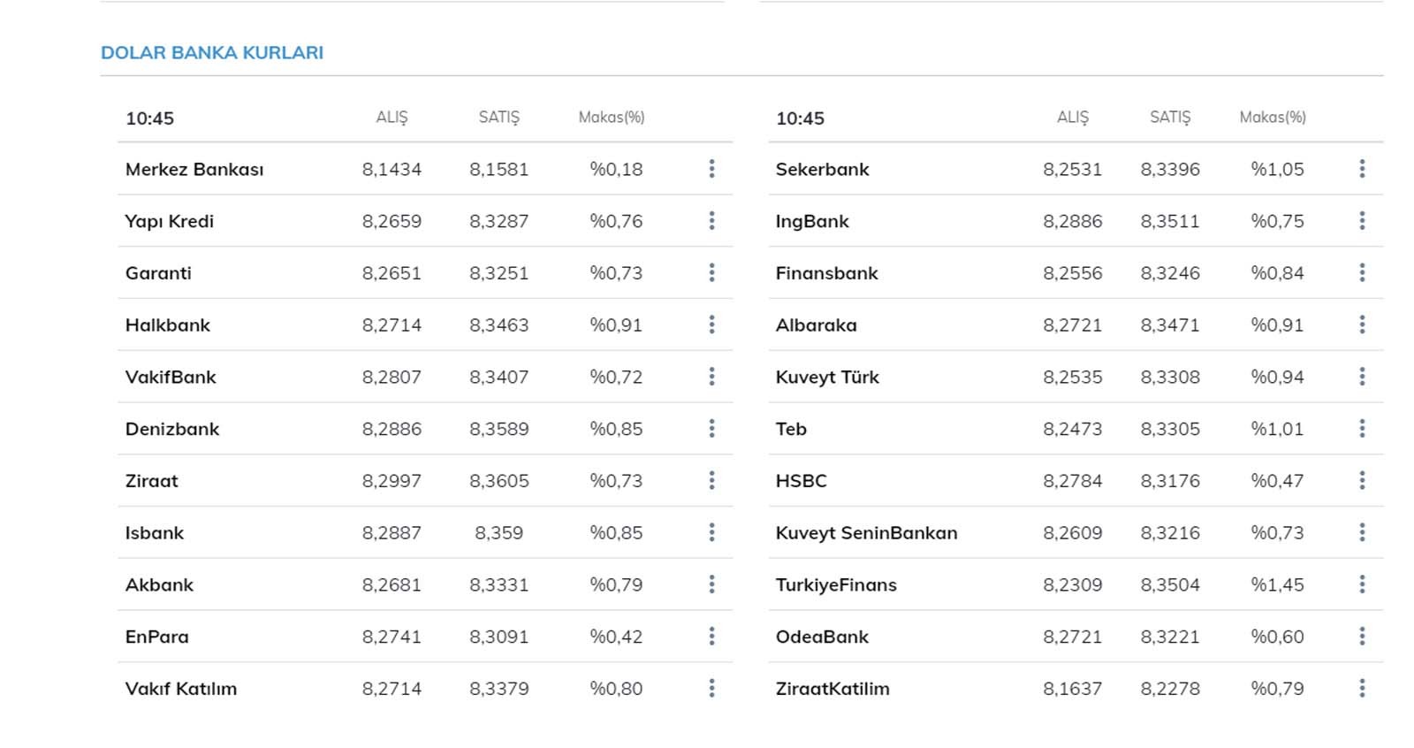1414x748 pixels.
Task: Click the Garanti row kebab menu icon
Action: coord(711,273)
